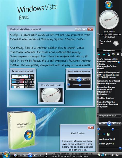Viewport: 122px width, 158px height.
Task: Click the safely remove hardware tray icon
Action: [99, 155]
